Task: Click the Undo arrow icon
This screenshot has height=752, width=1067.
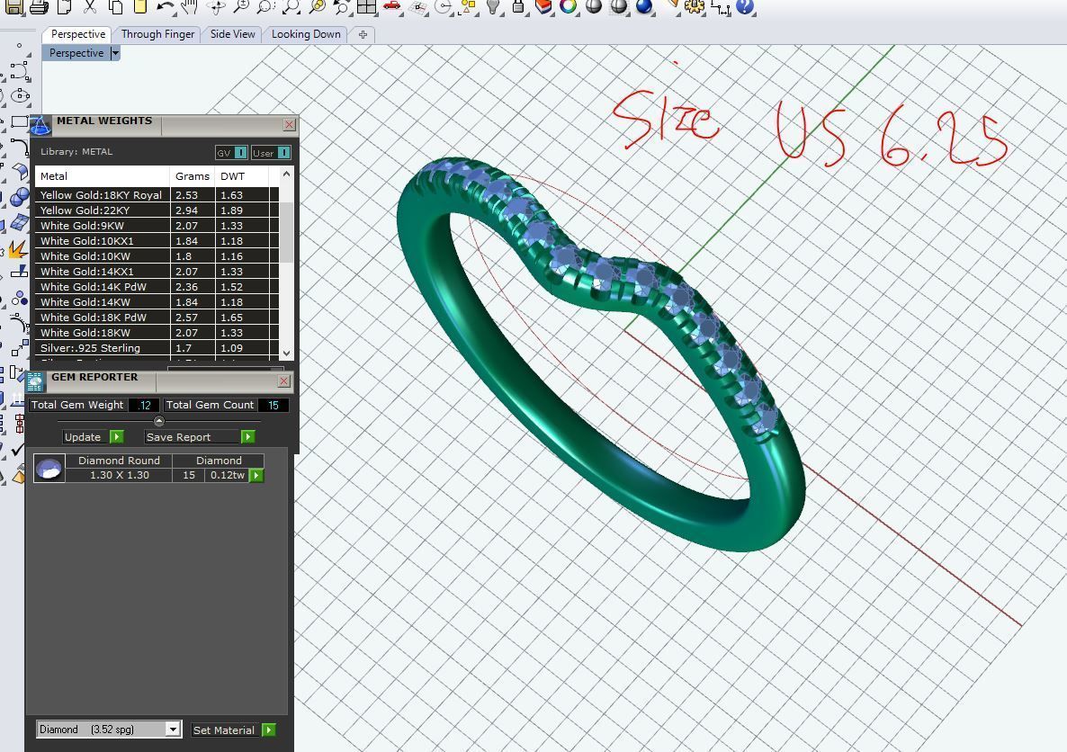Action: pyautogui.click(x=165, y=7)
